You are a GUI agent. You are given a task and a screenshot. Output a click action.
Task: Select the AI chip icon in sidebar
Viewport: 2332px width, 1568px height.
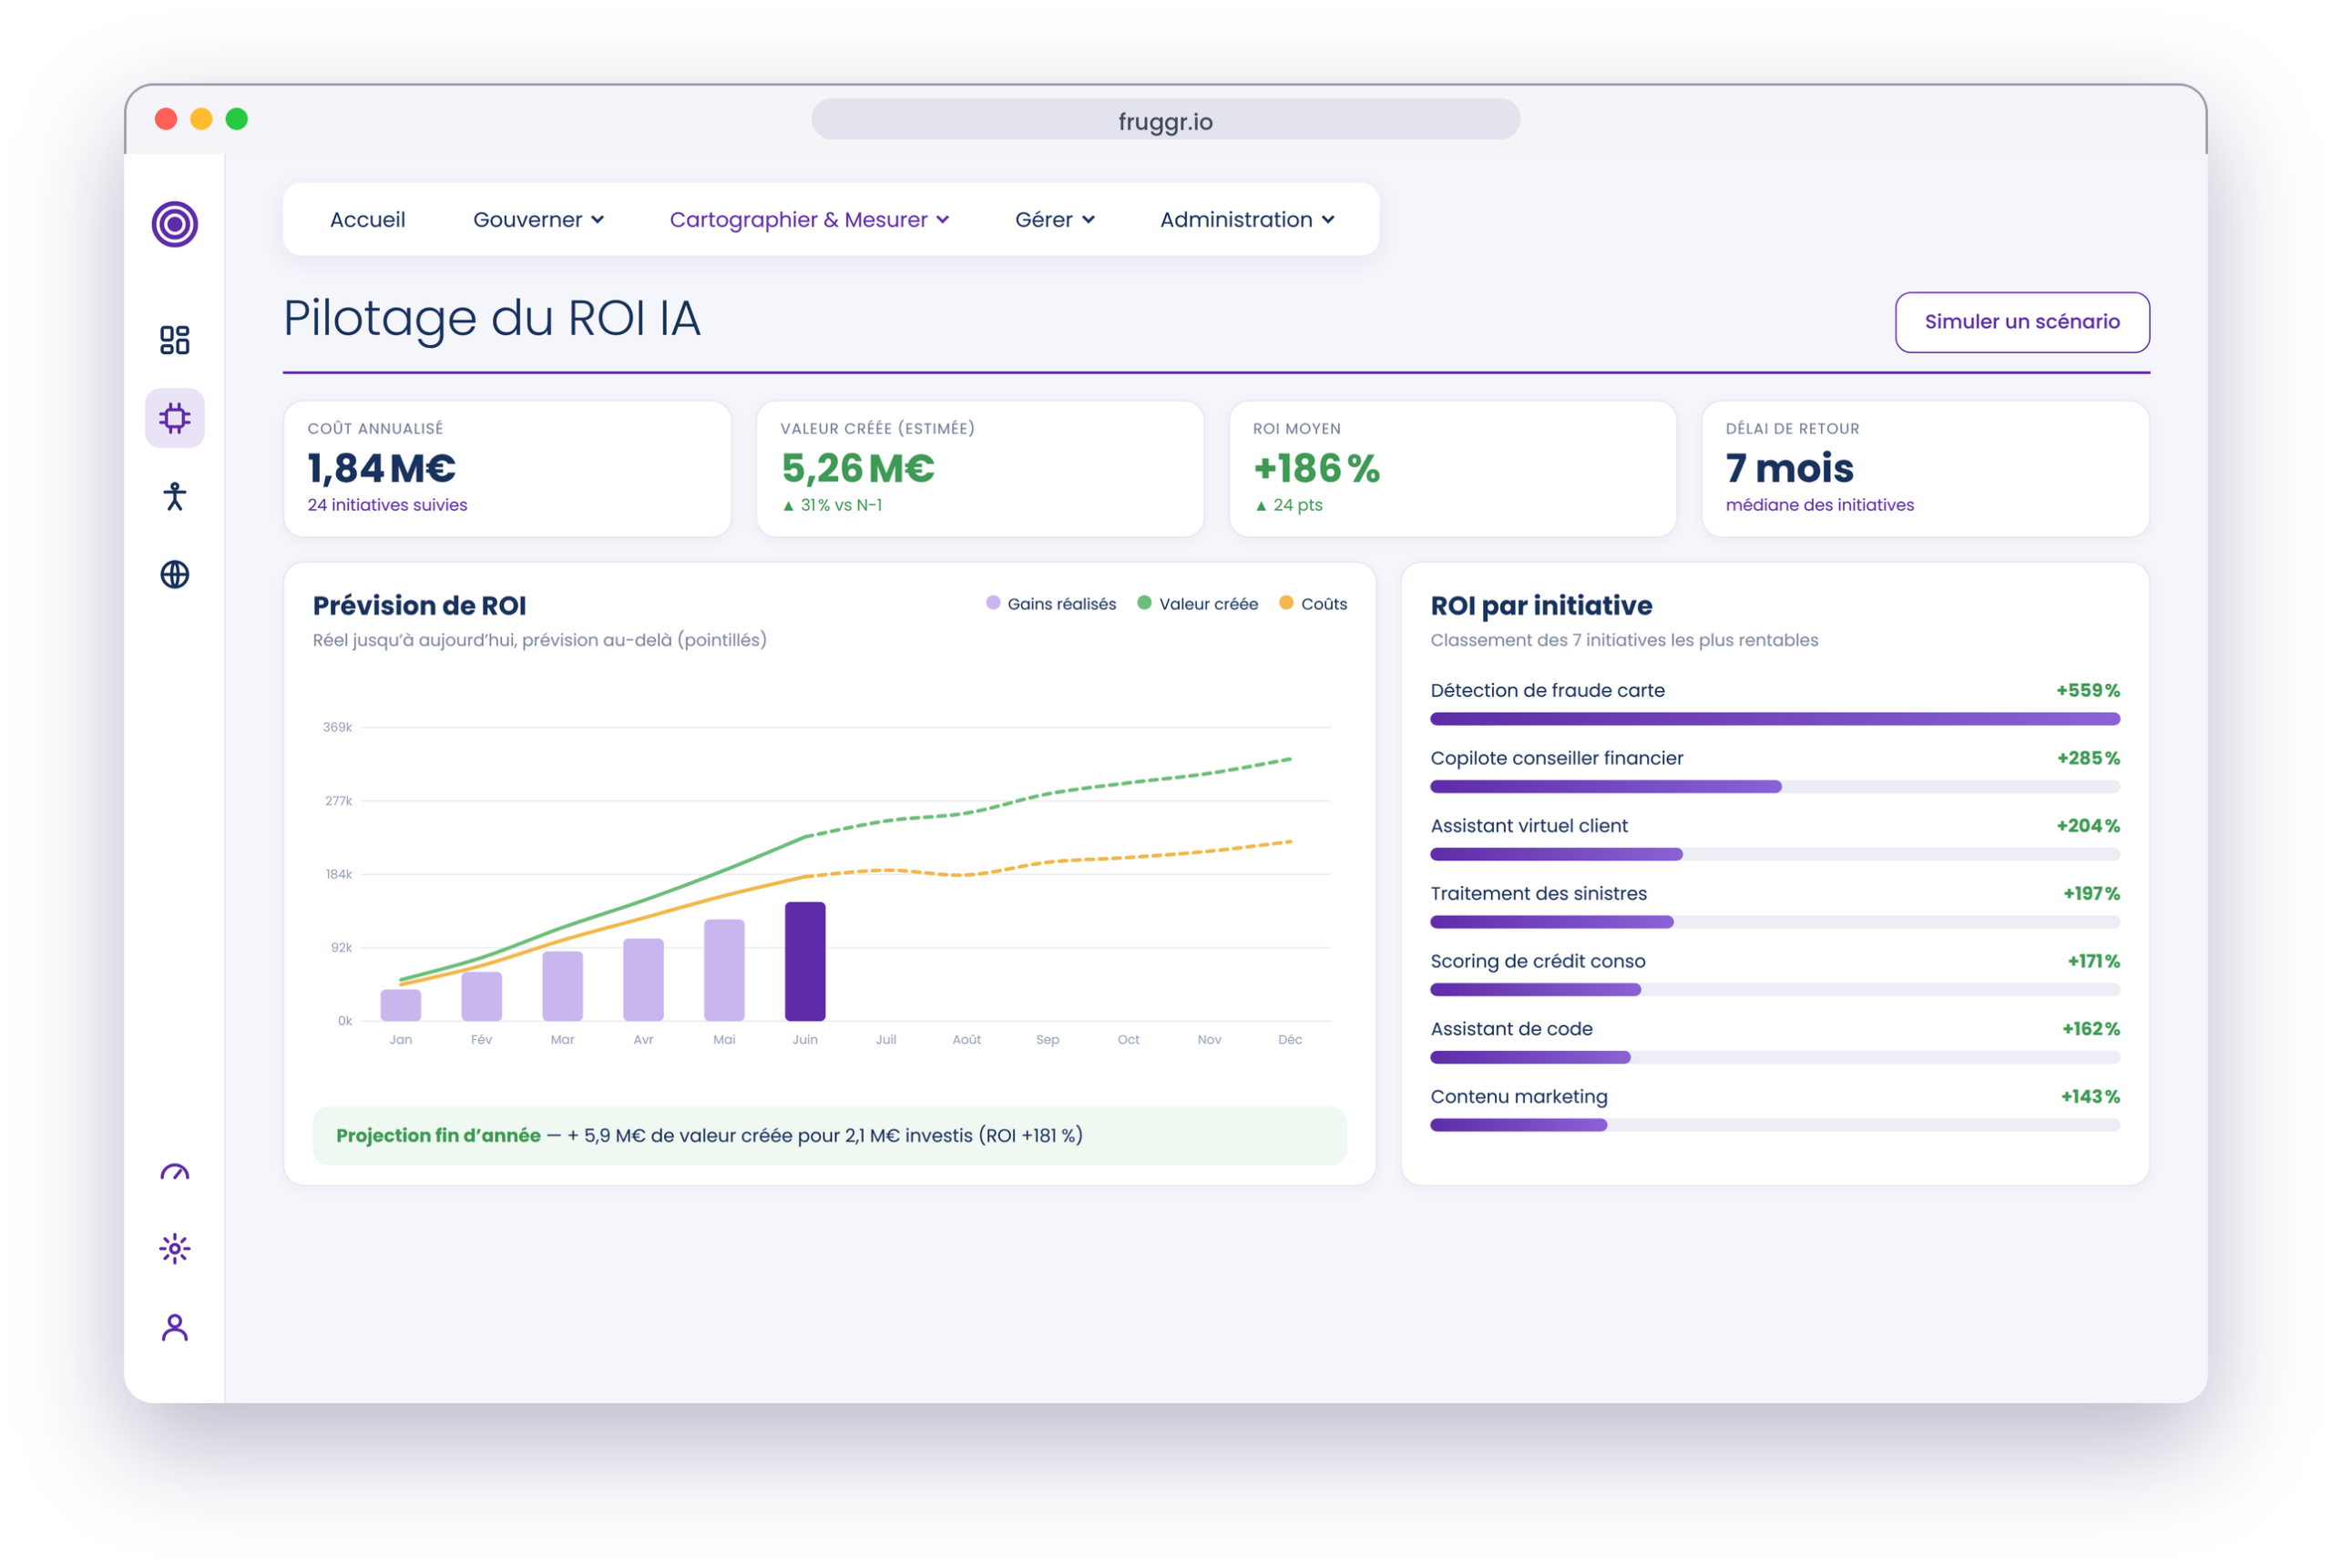(x=175, y=418)
